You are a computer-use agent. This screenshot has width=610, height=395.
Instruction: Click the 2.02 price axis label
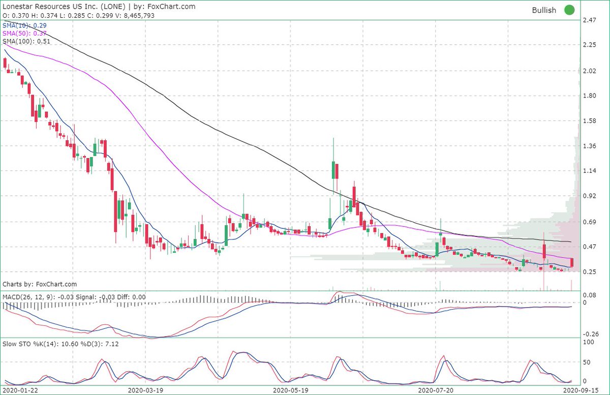pos(590,71)
